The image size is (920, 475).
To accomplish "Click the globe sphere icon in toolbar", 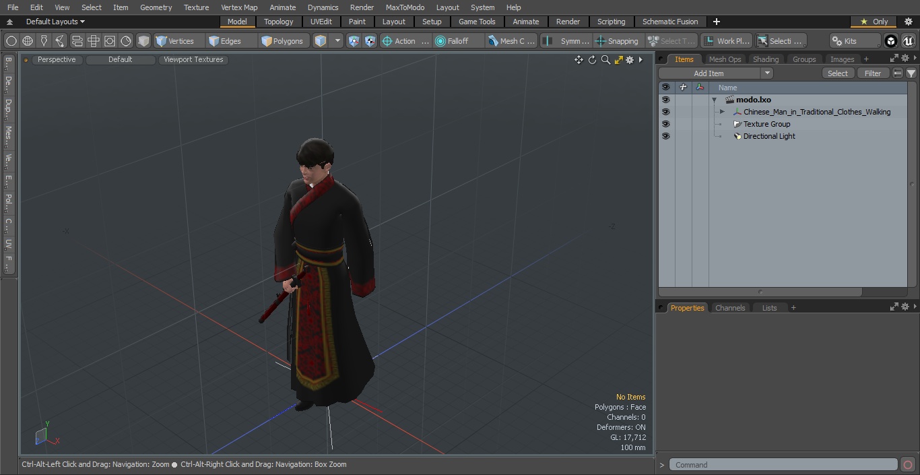I will tap(28, 41).
